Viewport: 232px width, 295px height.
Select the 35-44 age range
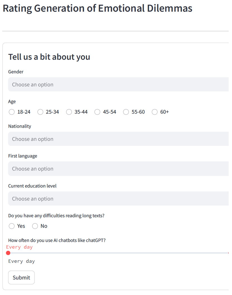[69, 112]
